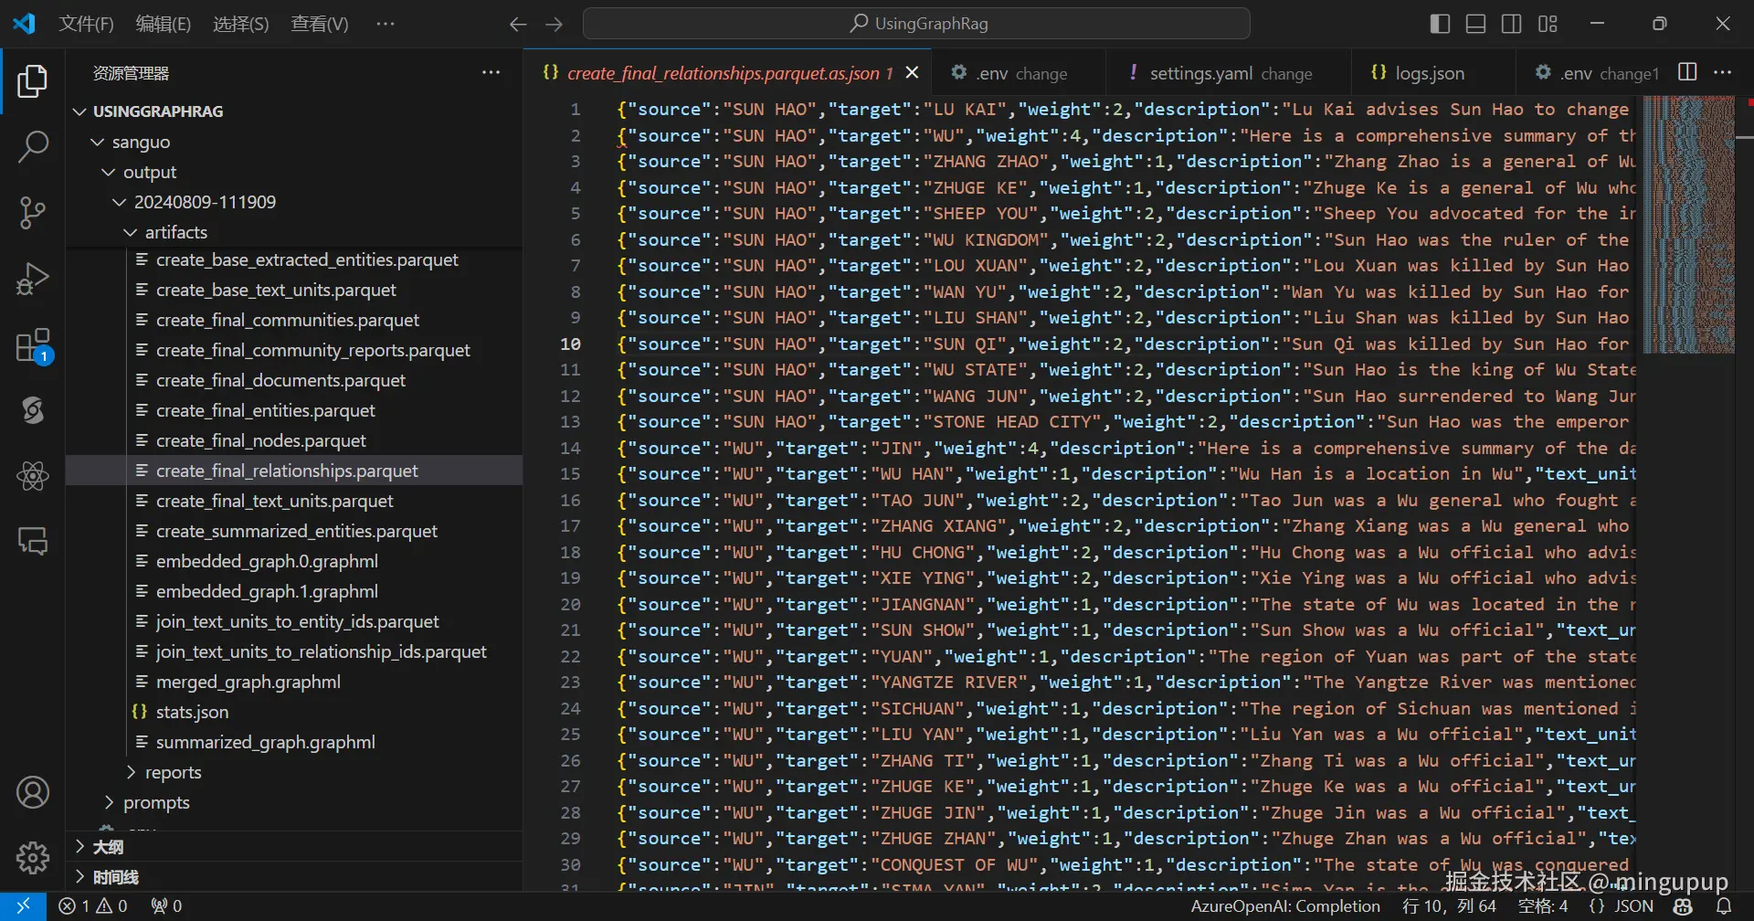The image size is (1754, 921).
Task: Click the UsingGraphRag command center search box
Action: tap(916, 24)
